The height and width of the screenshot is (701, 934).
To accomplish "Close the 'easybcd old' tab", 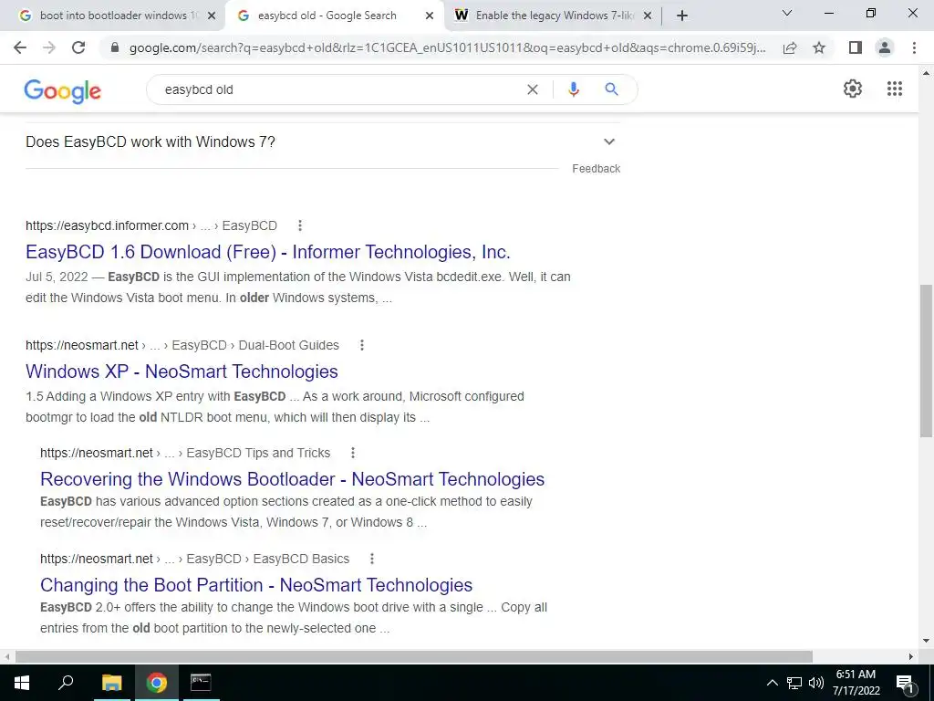I will coord(429,16).
